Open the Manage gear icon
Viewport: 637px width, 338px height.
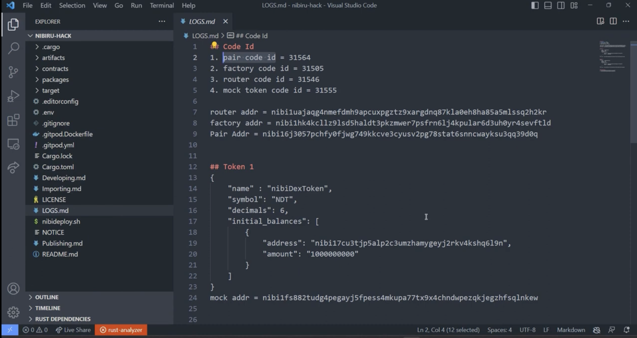click(x=13, y=312)
